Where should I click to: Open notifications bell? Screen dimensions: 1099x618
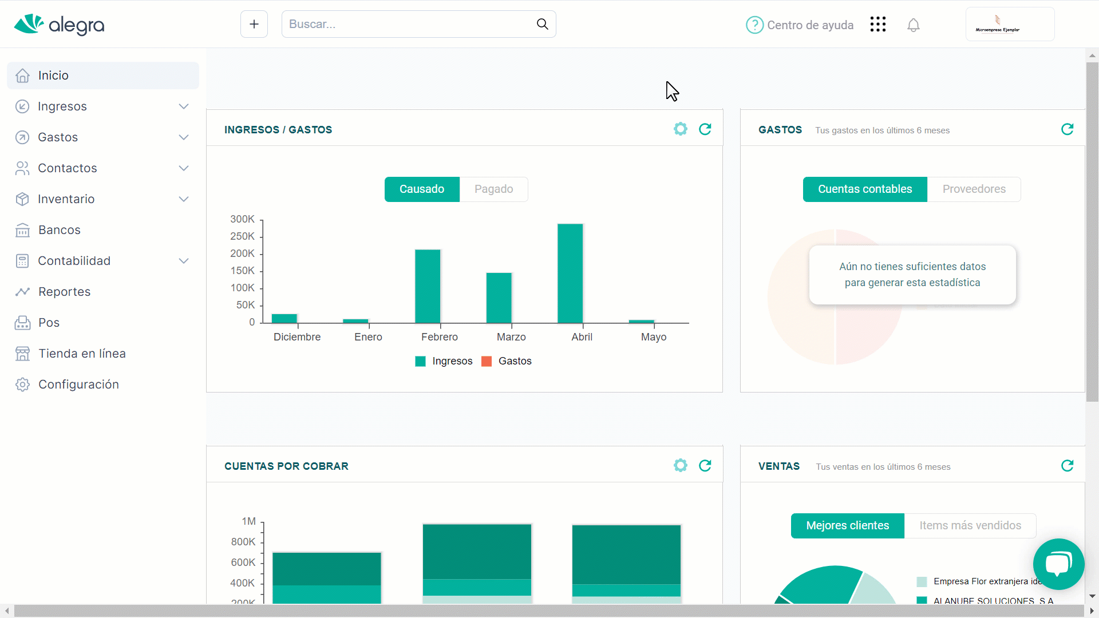914,25
